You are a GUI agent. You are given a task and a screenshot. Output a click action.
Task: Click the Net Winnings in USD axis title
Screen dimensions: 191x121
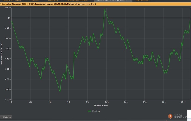(1, 54)
